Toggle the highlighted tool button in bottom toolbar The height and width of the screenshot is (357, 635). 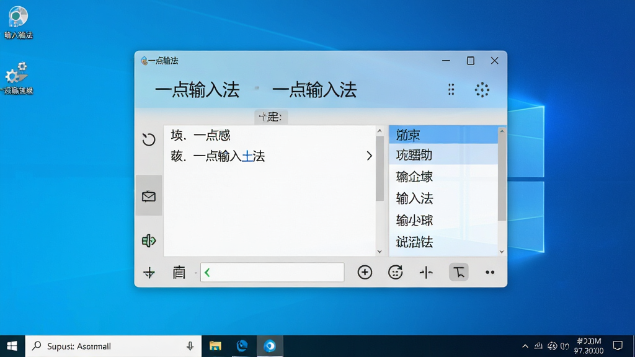coord(459,272)
